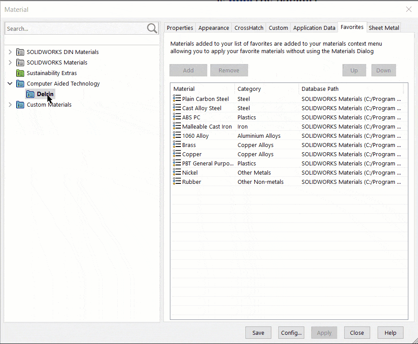This screenshot has width=418, height=344.
Task: Close the Material dialog with the X
Action: (409, 9)
